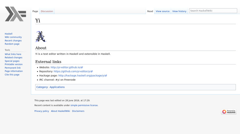Screen dimensions: 240x134
Task: Click the Haskell logo icon
Action: (x=15, y=14)
